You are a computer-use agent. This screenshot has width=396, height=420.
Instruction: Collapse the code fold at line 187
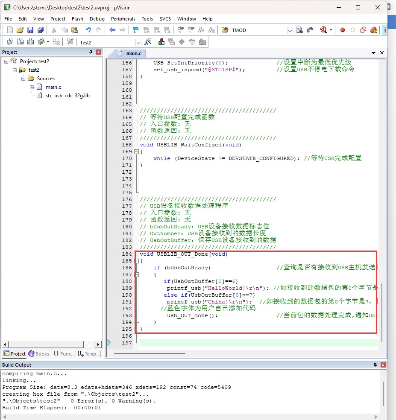pos(136,274)
